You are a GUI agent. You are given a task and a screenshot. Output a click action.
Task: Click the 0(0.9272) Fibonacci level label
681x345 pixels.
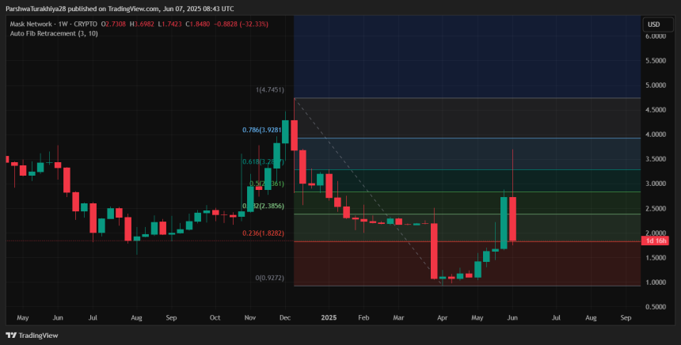coord(268,278)
